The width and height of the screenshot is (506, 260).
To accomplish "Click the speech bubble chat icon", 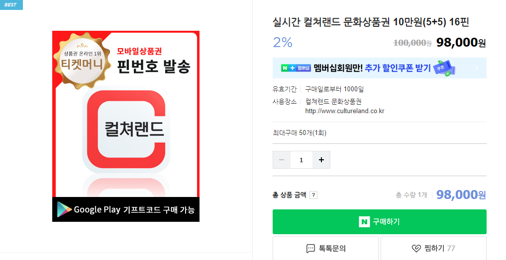I will click(x=310, y=249).
